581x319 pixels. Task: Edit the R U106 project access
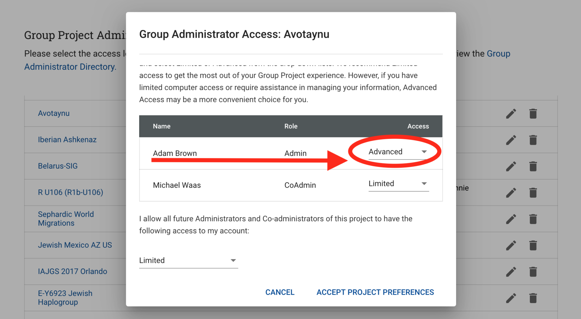tap(511, 193)
